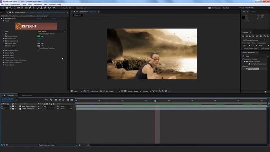This screenshot has height=152, width=270.
Task: Click First Frame button in Preview panel
Action: [243, 36]
